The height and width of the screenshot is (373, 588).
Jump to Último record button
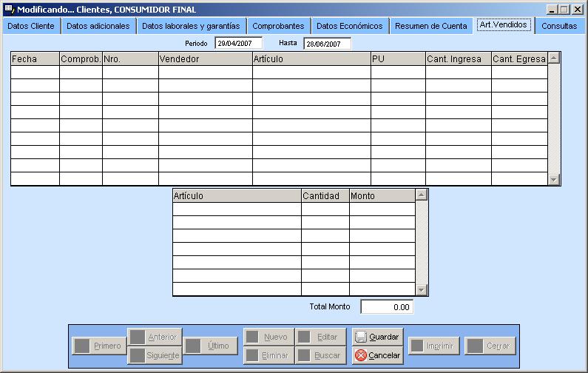(x=209, y=346)
